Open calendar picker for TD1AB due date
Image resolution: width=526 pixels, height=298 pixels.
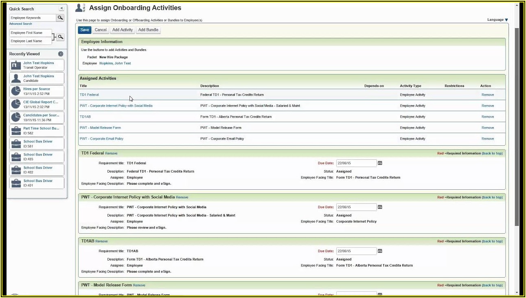380,251
